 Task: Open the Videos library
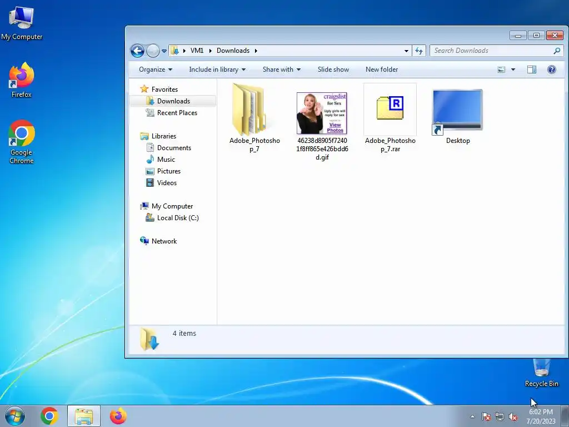pos(167,182)
